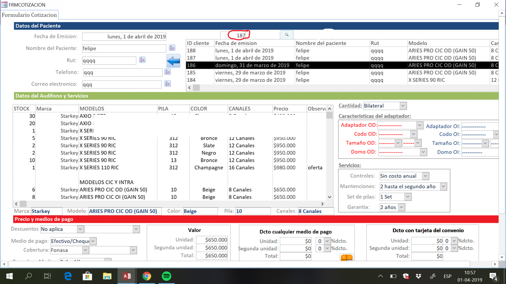The height and width of the screenshot is (284, 506).
Task: Switch to Microsoft Access in taskbar
Action: (x=127, y=276)
